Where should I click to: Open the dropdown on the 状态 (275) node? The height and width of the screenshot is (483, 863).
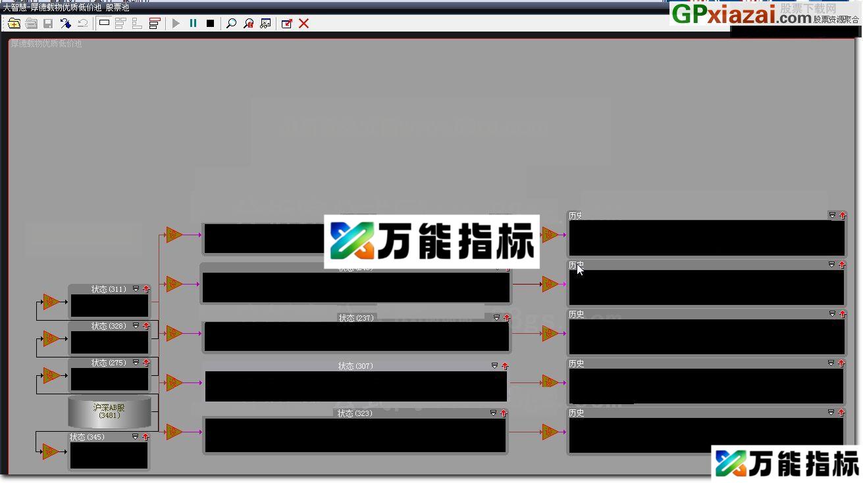[x=136, y=361]
